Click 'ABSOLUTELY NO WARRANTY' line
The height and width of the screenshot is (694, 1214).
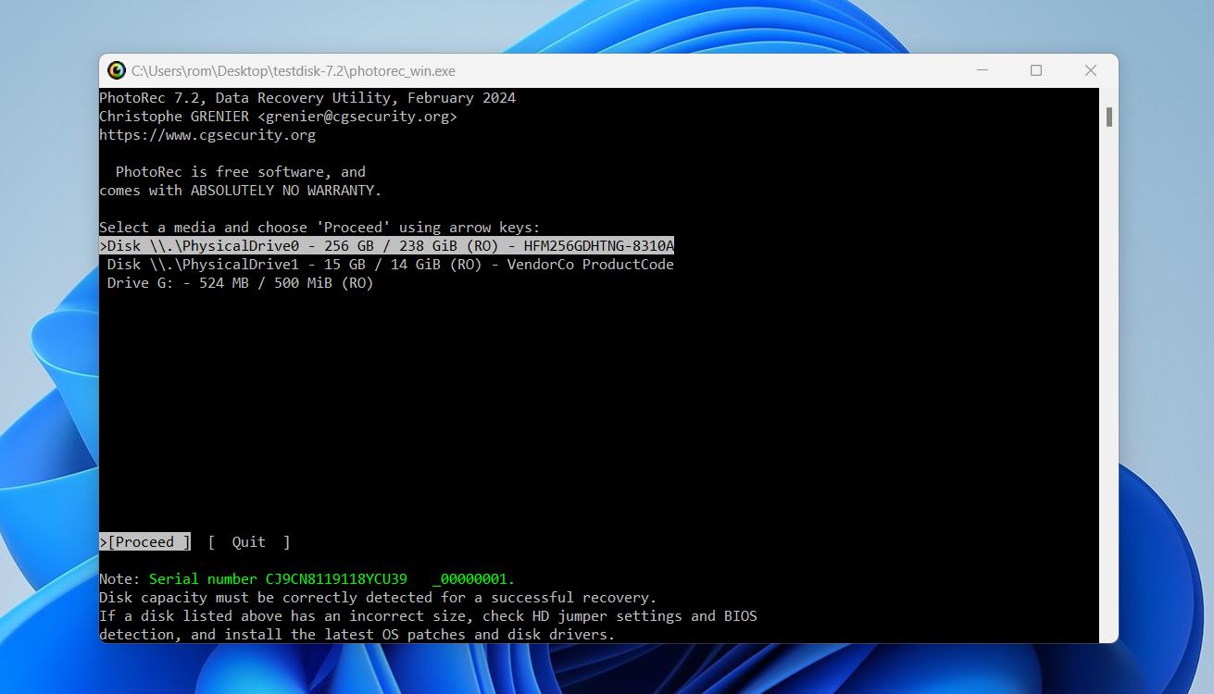tap(241, 191)
